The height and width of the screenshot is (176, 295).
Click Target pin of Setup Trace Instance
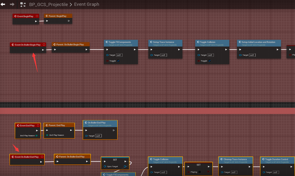tap(151, 55)
